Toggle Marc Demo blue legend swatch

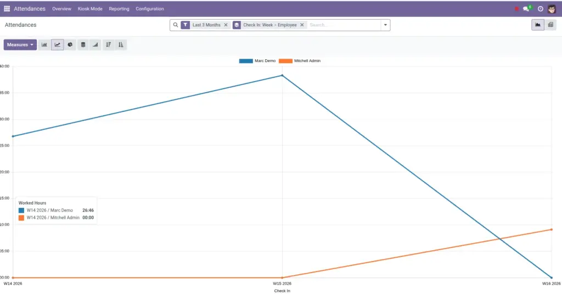(x=246, y=61)
